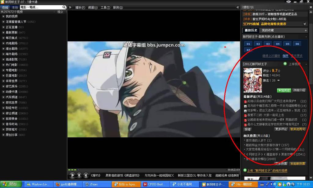The width and height of the screenshot is (313, 188).
Task: Click the 我来说两句 button
Action: [x=298, y=129]
